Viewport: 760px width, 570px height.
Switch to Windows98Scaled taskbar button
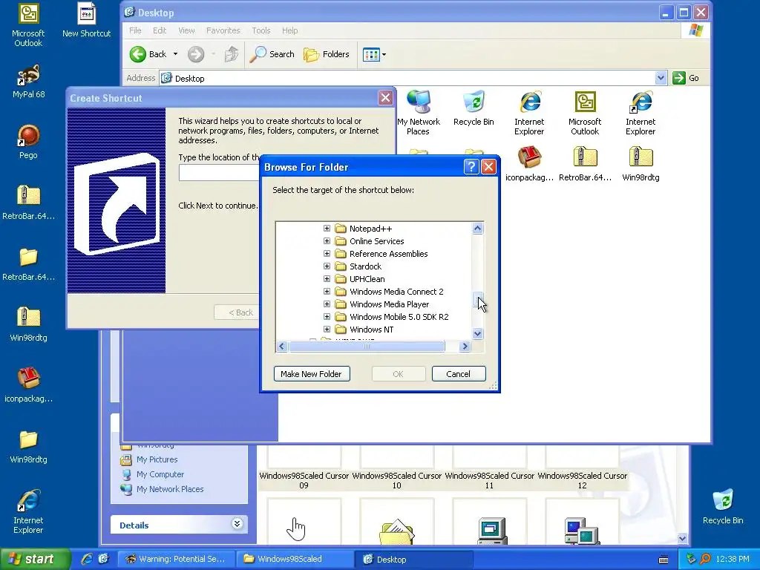tap(295, 559)
